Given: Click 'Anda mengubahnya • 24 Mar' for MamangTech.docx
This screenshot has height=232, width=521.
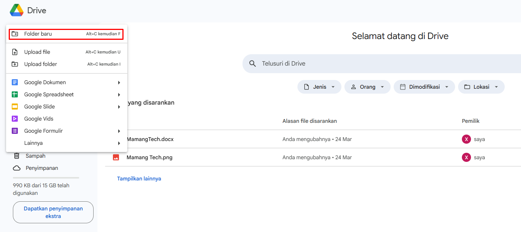Looking at the screenshot, I should 317,139.
